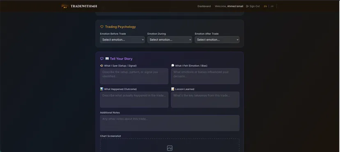This screenshot has height=152, width=340.
Task: Click the Lesson Learned label
Action: pos(184,89)
